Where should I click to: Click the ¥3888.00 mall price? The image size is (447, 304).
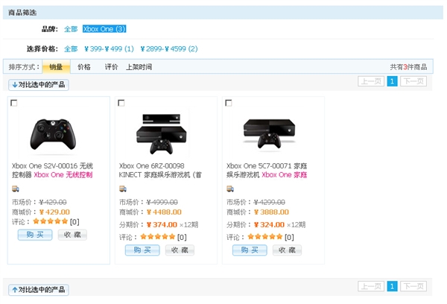click(x=271, y=212)
